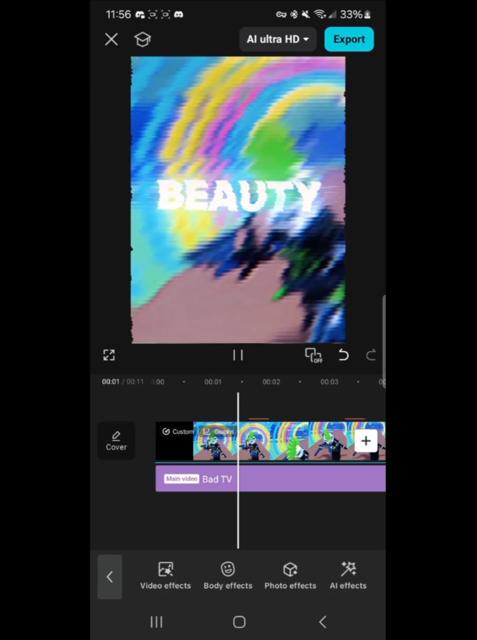Select the Custom speed clip label
477x640 pixels.
coord(178,432)
